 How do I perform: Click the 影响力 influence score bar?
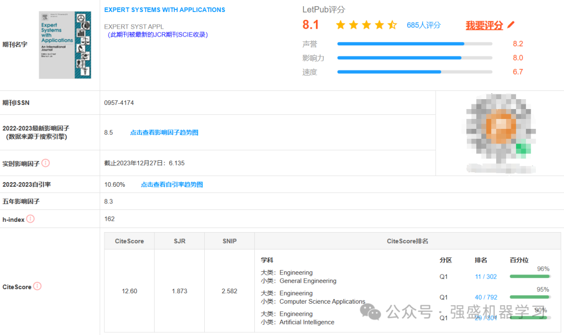pyautogui.click(x=415, y=58)
